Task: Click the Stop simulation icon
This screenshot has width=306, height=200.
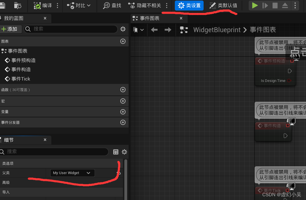Action: pos(275,5)
